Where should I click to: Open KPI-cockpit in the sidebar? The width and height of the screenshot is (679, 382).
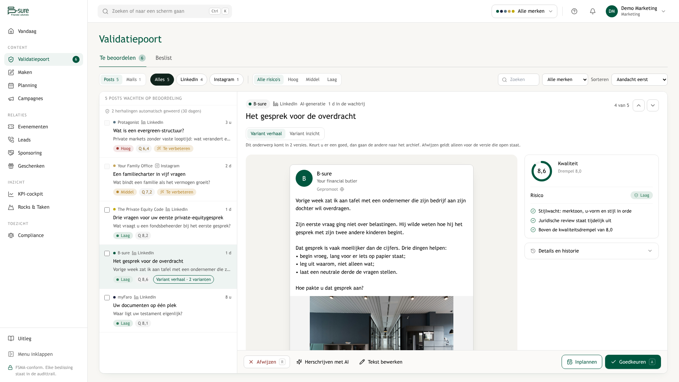(43, 194)
